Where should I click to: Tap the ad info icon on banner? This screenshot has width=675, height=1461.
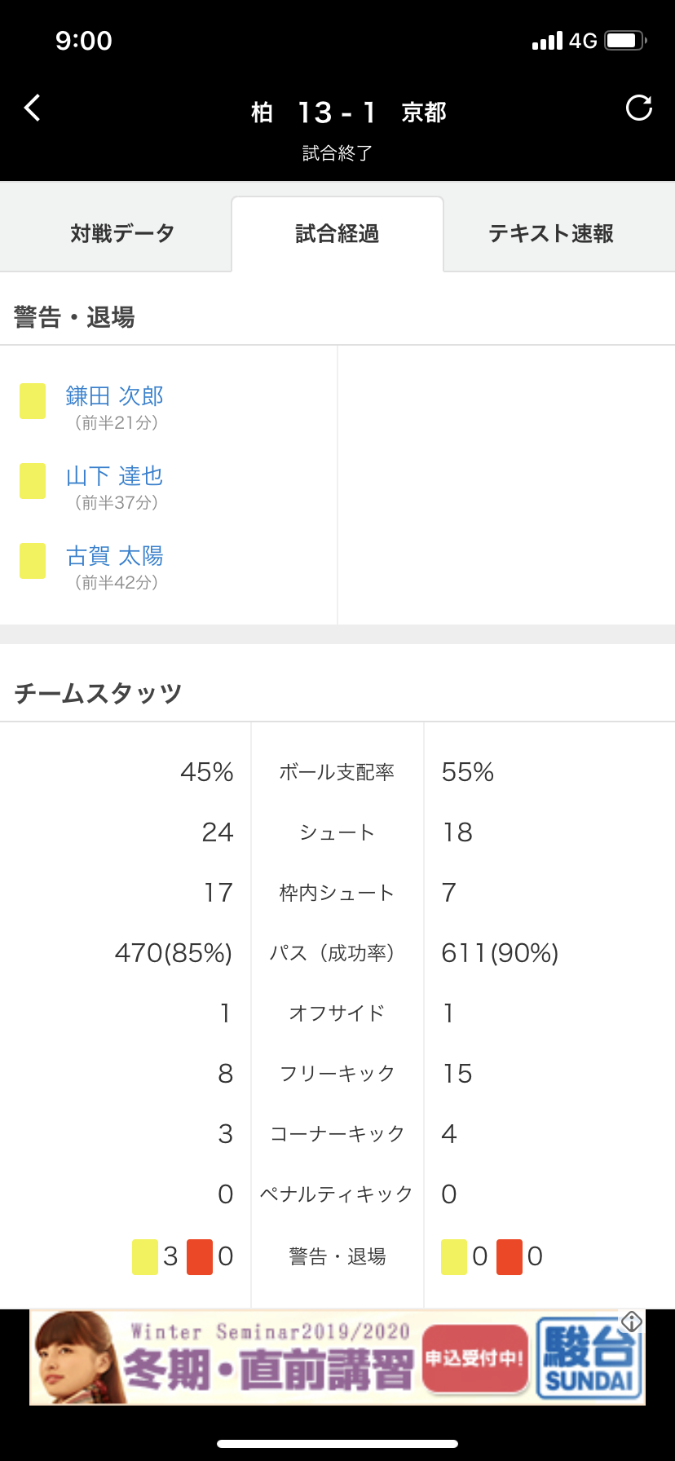click(632, 1322)
